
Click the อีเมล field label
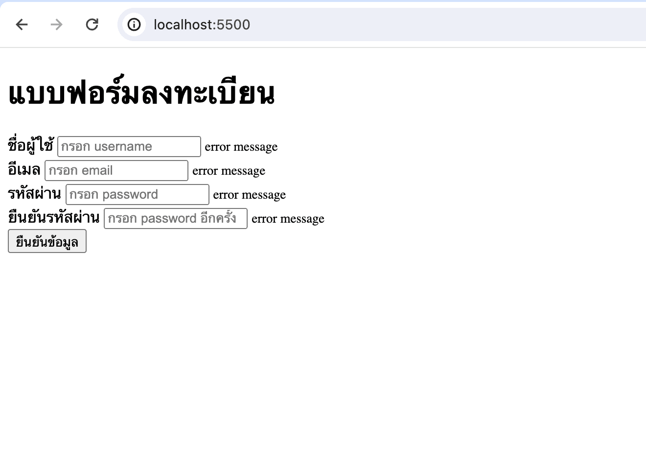[x=23, y=169]
